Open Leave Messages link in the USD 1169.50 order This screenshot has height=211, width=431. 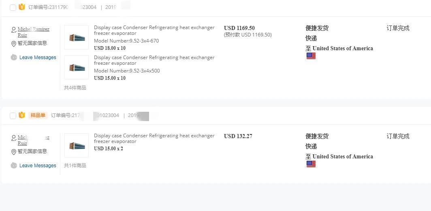(x=38, y=58)
